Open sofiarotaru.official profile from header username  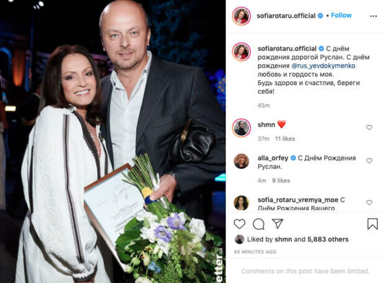click(286, 16)
